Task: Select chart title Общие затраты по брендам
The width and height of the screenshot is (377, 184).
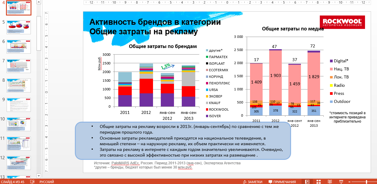Action: [x=163, y=46]
